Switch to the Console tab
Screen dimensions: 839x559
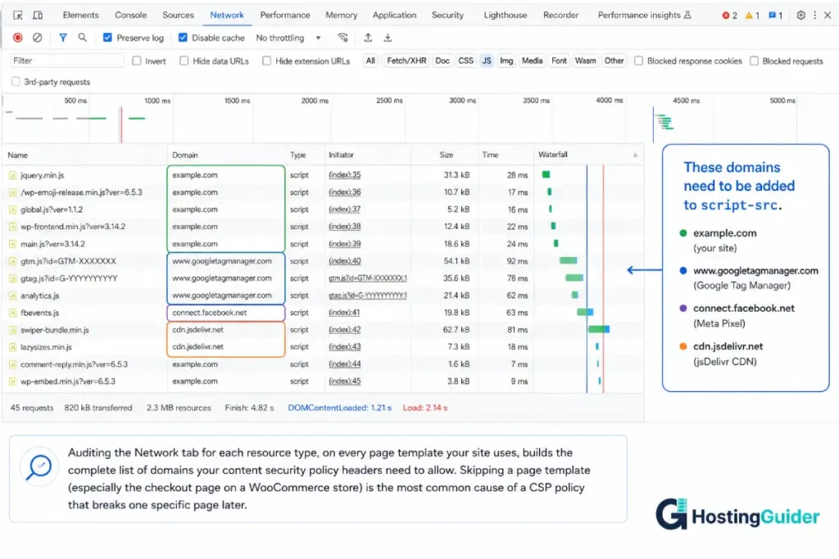[130, 15]
